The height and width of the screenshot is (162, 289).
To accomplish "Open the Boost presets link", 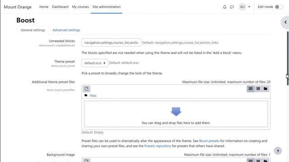I will coord(209,141).
